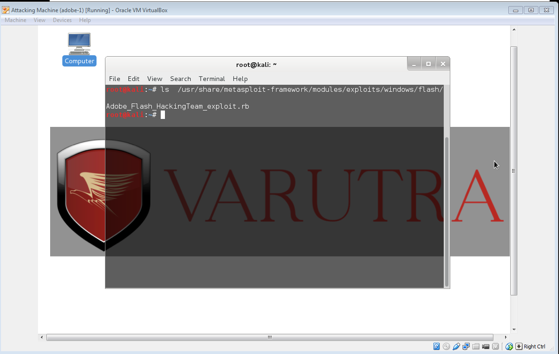This screenshot has width=559, height=354.
Task: Click the Right Ctrl host key label
Action: tap(535, 347)
